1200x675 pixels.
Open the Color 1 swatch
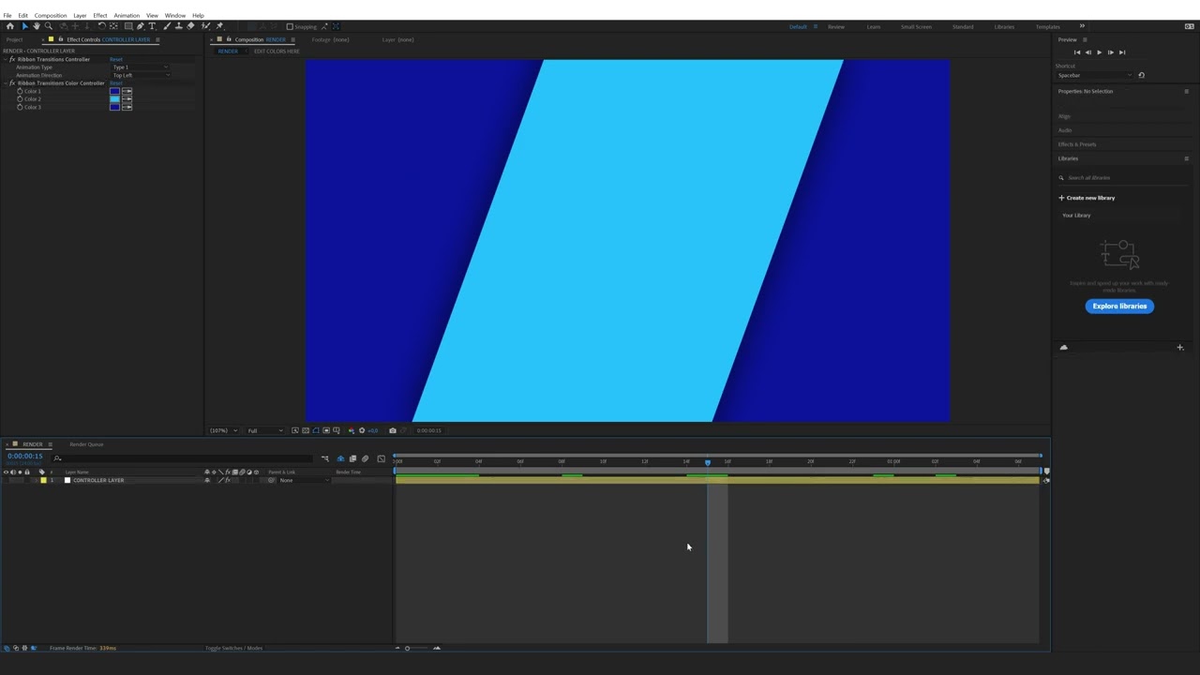[114, 91]
